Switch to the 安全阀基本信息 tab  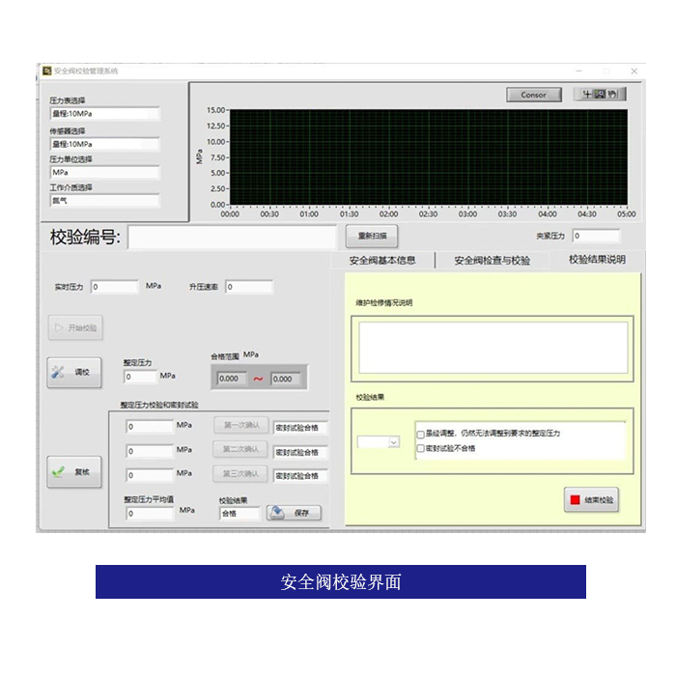382,260
